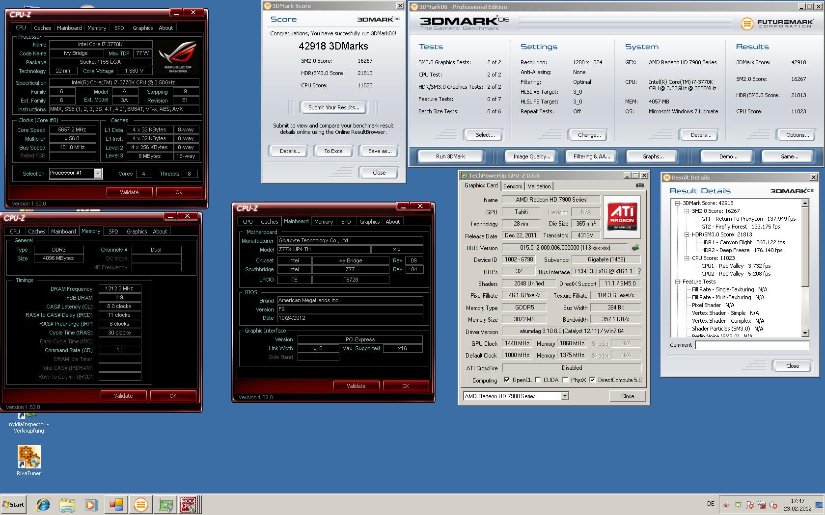825x515 pixels.
Task: Click the GPU-Z BIOS save chip icon
Action: tap(635, 248)
